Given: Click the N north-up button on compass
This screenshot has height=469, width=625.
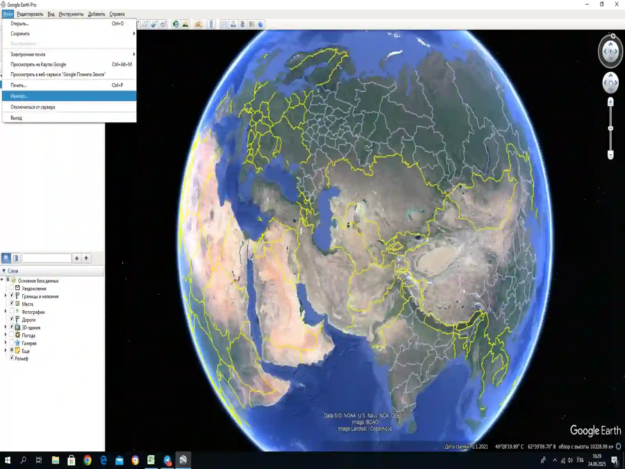Looking at the screenshot, I should [613, 36].
